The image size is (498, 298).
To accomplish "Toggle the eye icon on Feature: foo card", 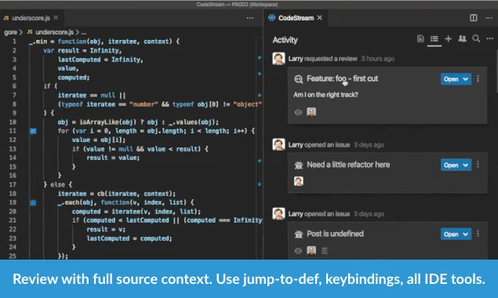I will click(x=298, y=112).
